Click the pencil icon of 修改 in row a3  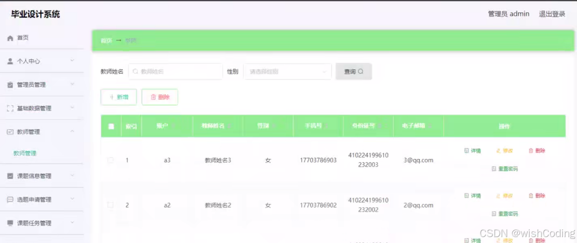[x=498, y=151]
